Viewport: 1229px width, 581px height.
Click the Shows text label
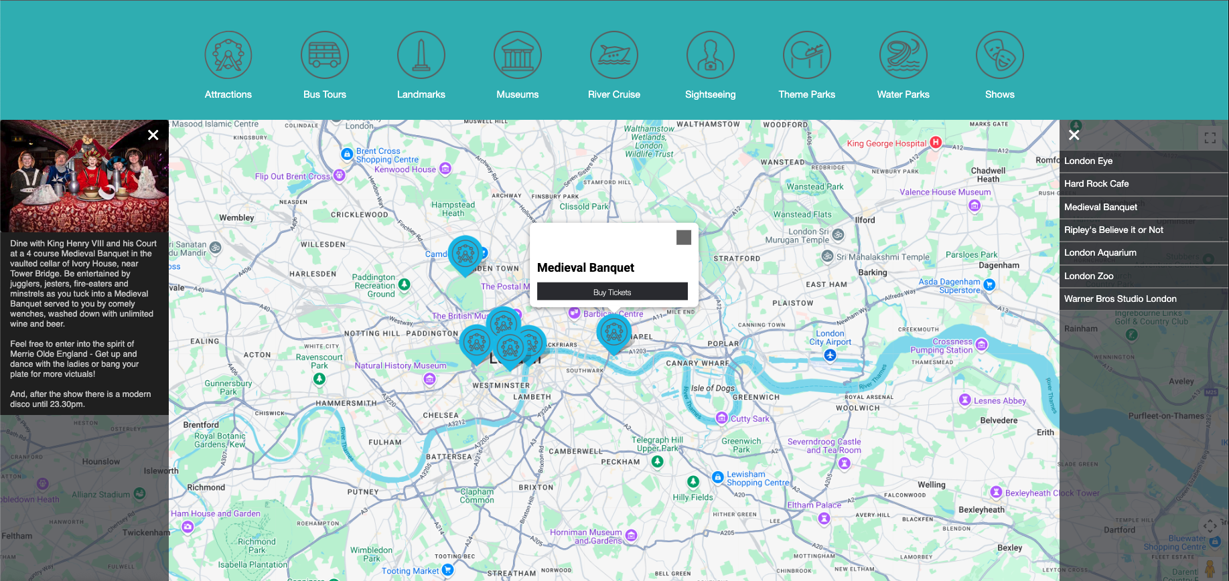1000,94
